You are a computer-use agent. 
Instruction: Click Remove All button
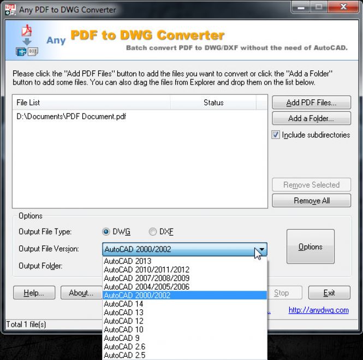(311, 200)
